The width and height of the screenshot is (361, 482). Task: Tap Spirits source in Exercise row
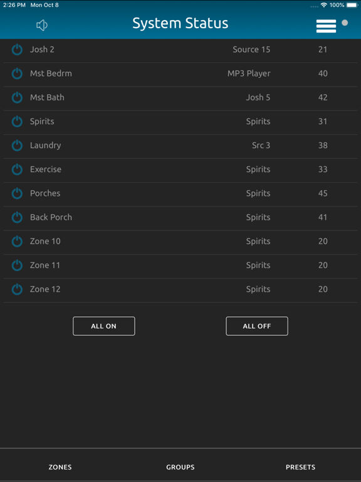(x=258, y=169)
